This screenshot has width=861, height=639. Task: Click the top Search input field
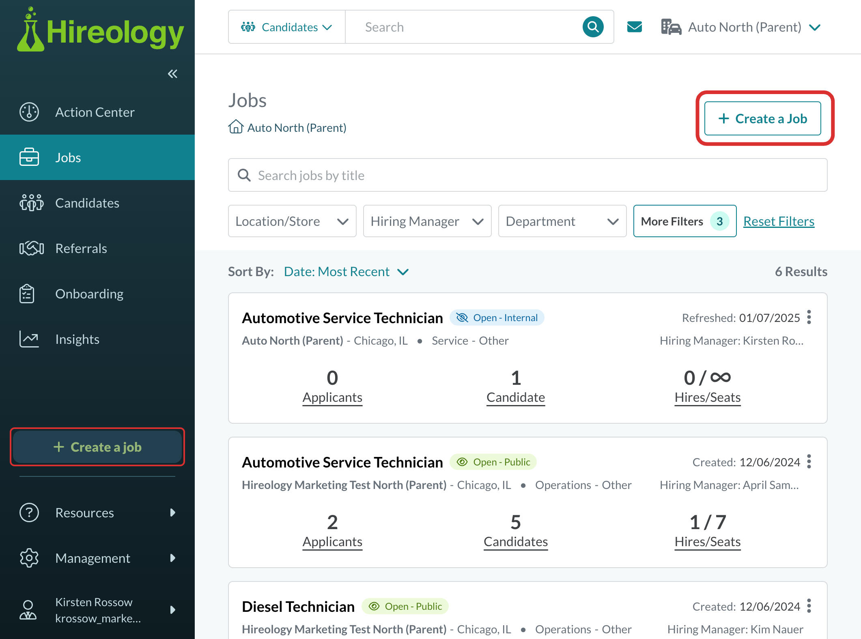463,27
